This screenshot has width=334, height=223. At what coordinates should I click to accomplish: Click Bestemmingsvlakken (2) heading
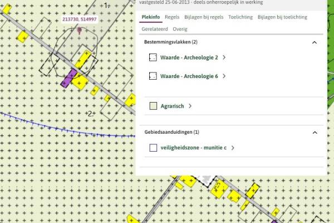(x=171, y=42)
